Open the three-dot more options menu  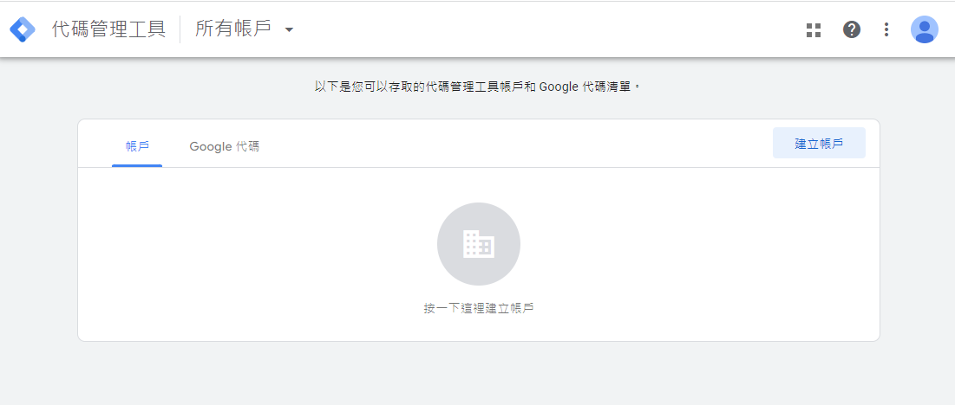(x=886, y=29)
